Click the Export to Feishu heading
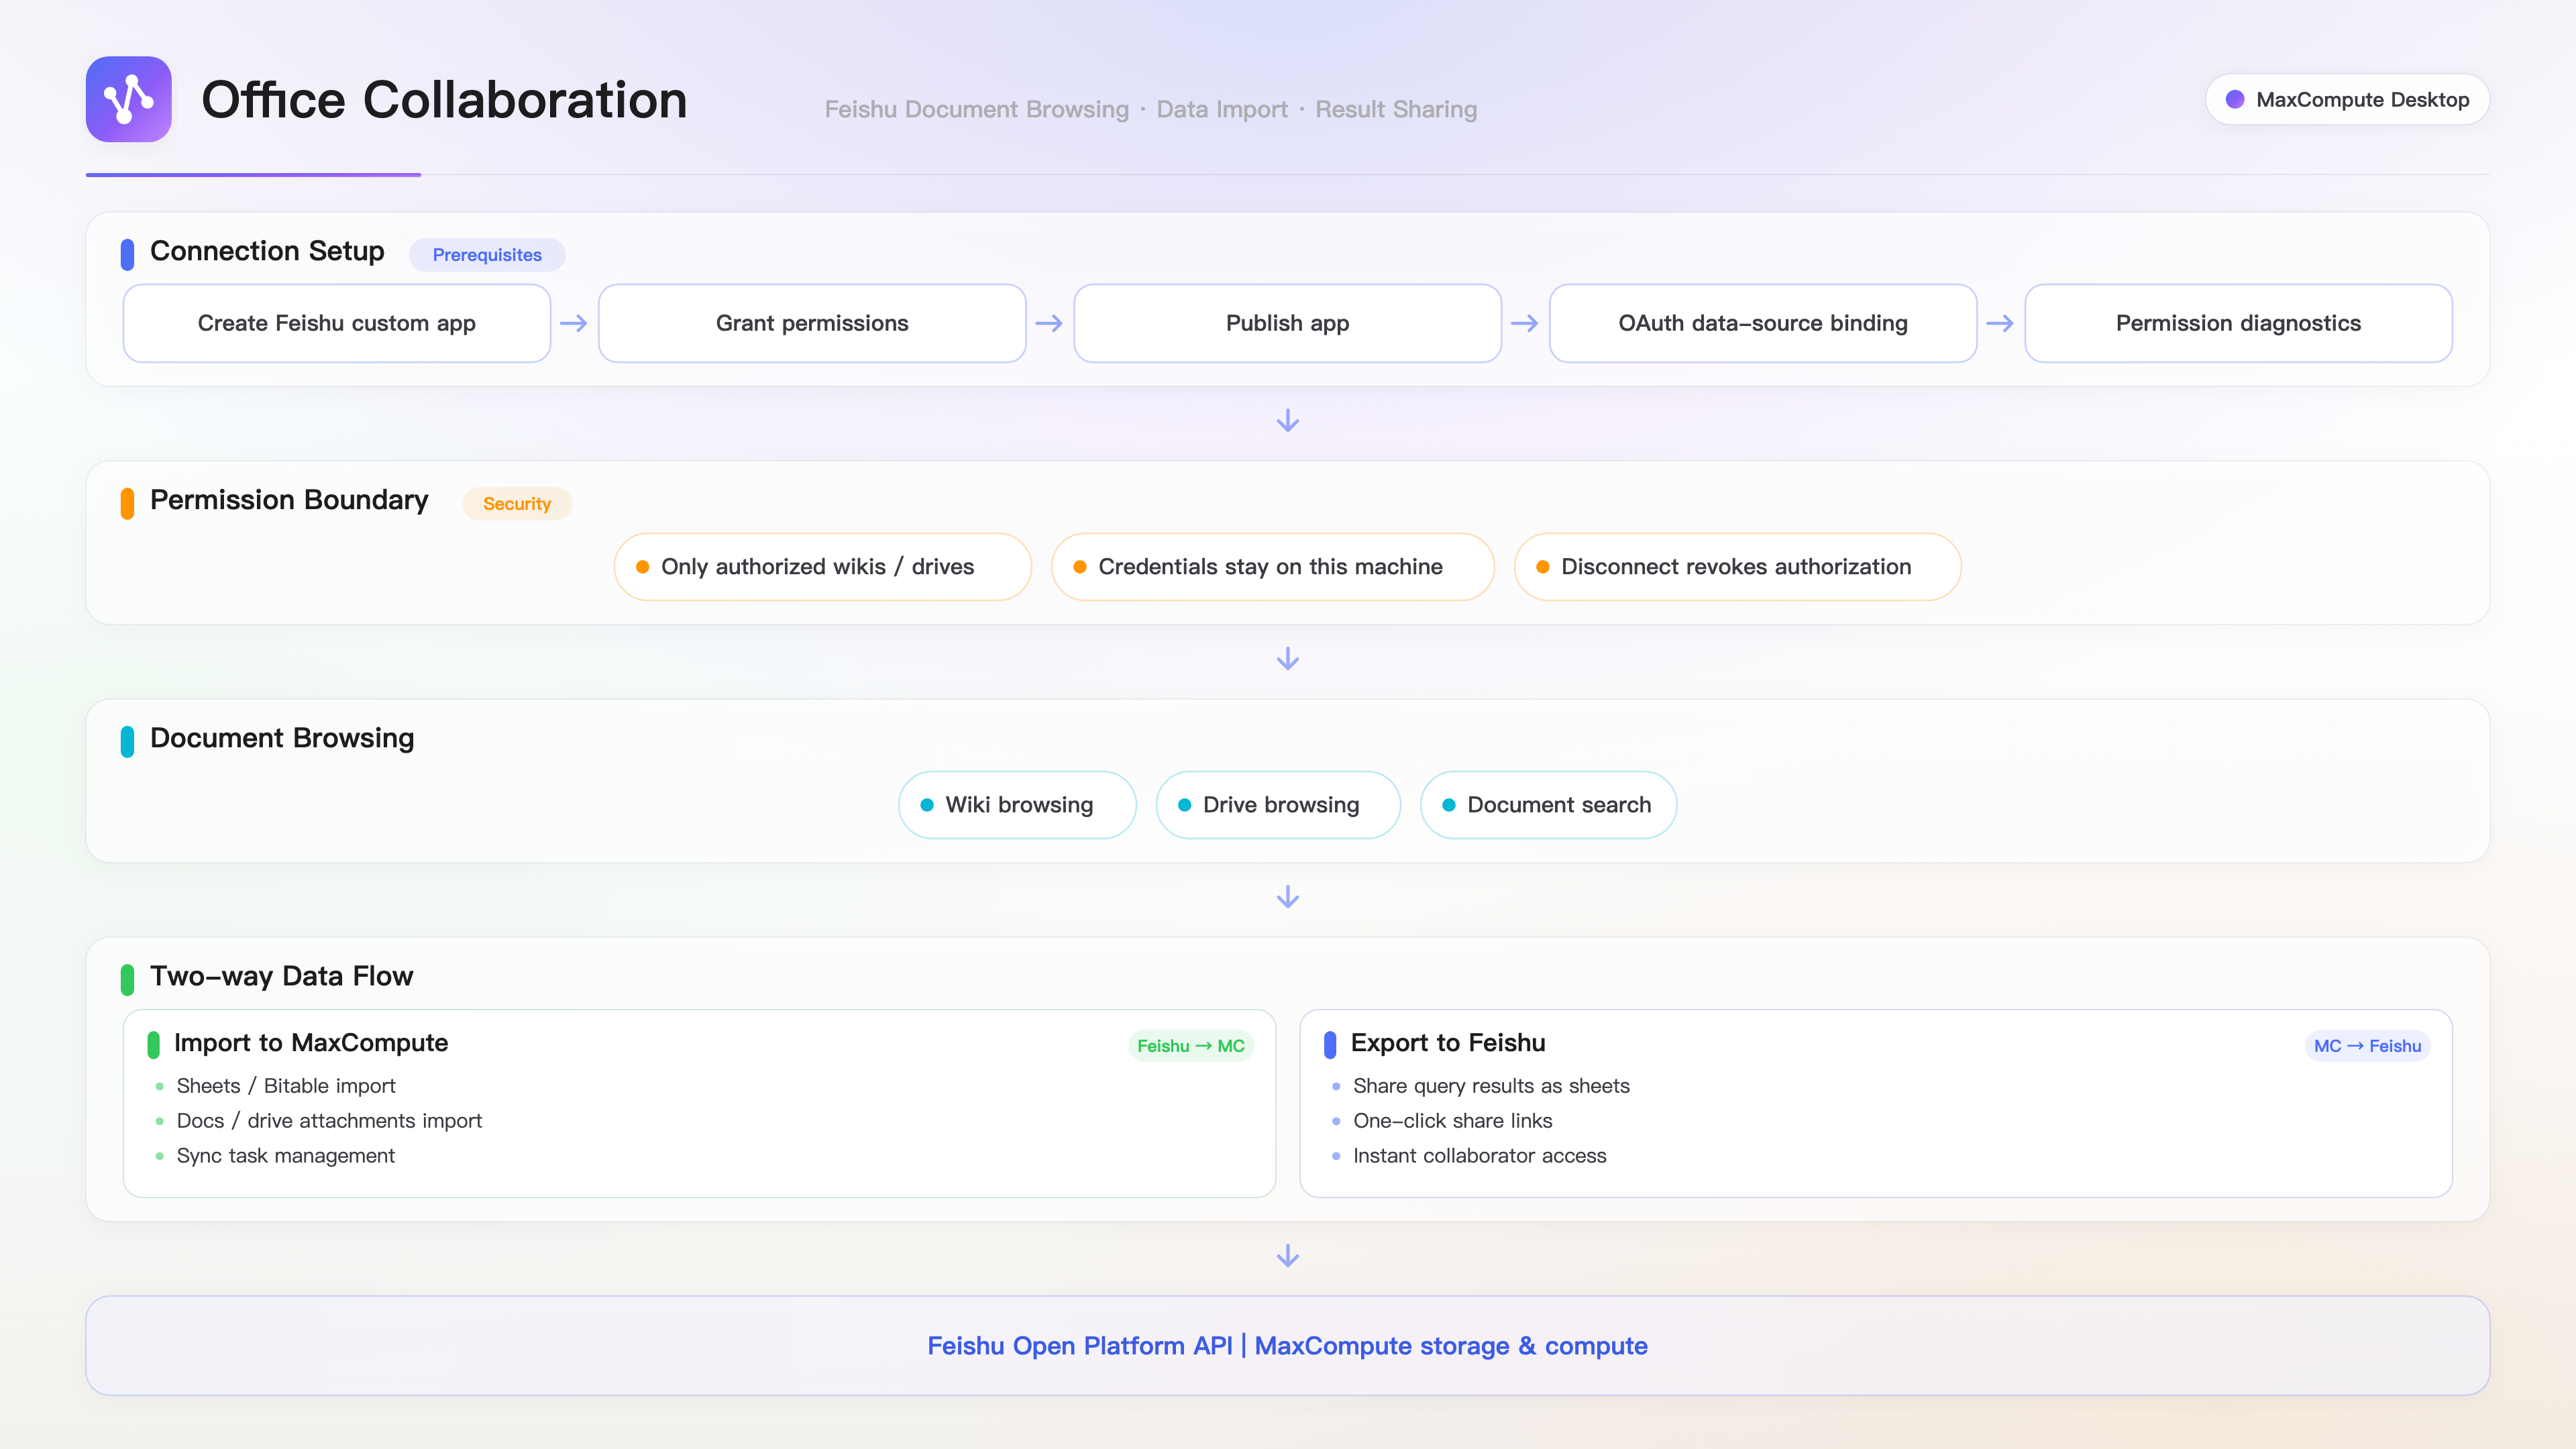This screenshot has width=2576, height=1449. 1448,1043
